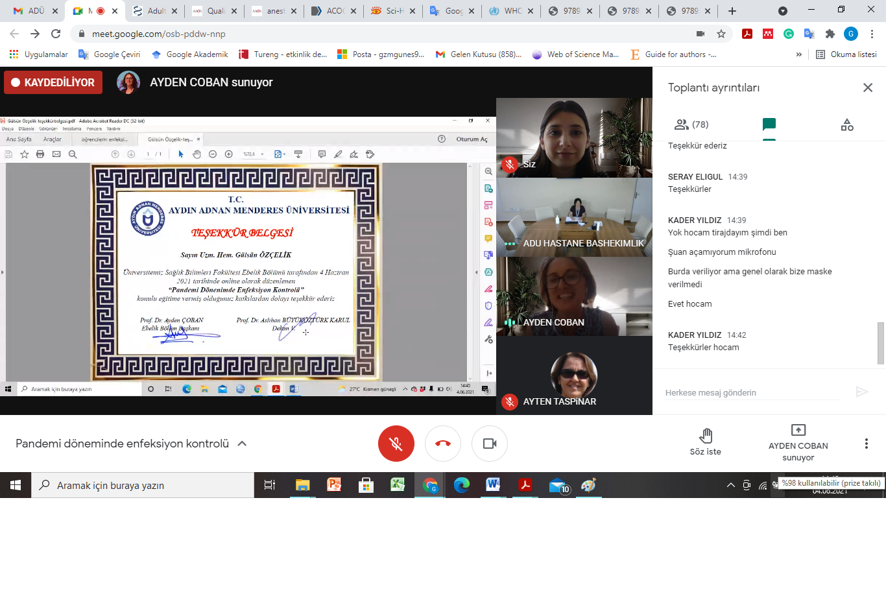Open the activities shapes icon tab
The height and width of the screenshot is (594, 886).
point(847,125)
